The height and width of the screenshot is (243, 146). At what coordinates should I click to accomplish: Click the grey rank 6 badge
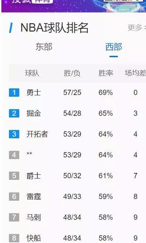click(14, 196)
